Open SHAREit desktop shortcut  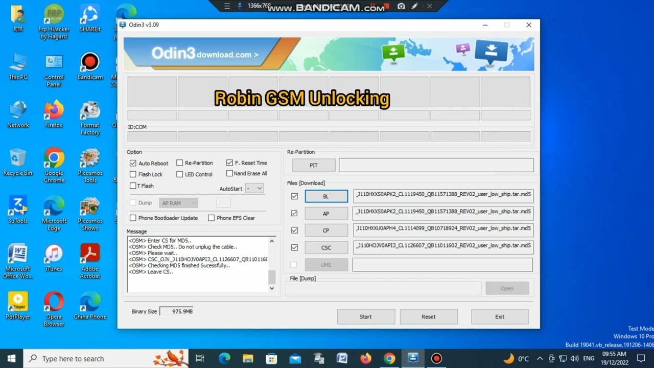[x=90, y=18]
